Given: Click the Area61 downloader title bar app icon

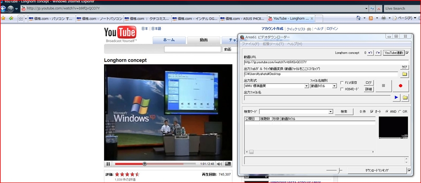Looking at the screenshot, I should [x=242, y=37].
